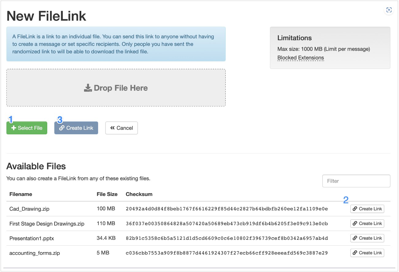
Task: Click into the Filter text field
Action: click(x=356, y=181)
